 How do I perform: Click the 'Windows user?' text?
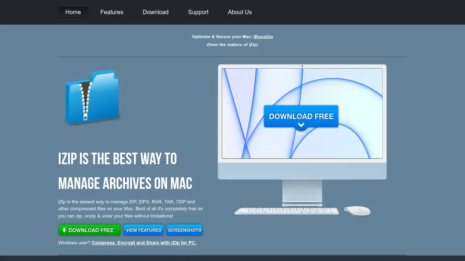74,243
